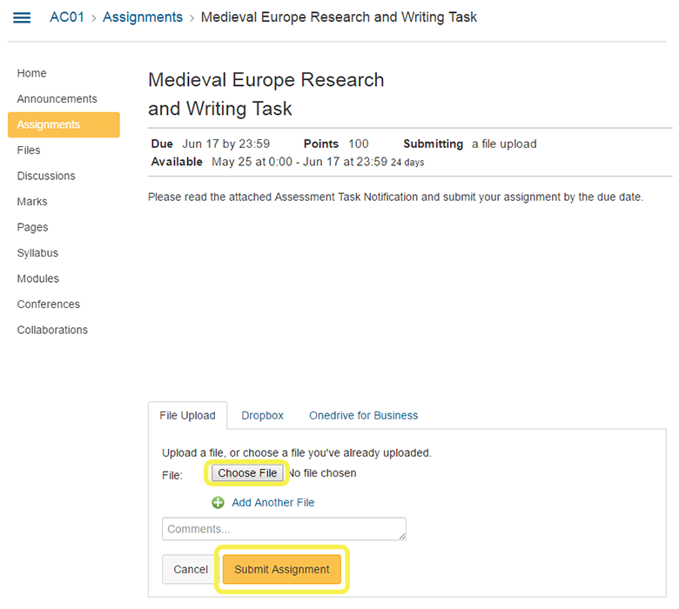Open the Assignments breadcrumb link
This screenshot has width=679, height=609.
(143, 17)
